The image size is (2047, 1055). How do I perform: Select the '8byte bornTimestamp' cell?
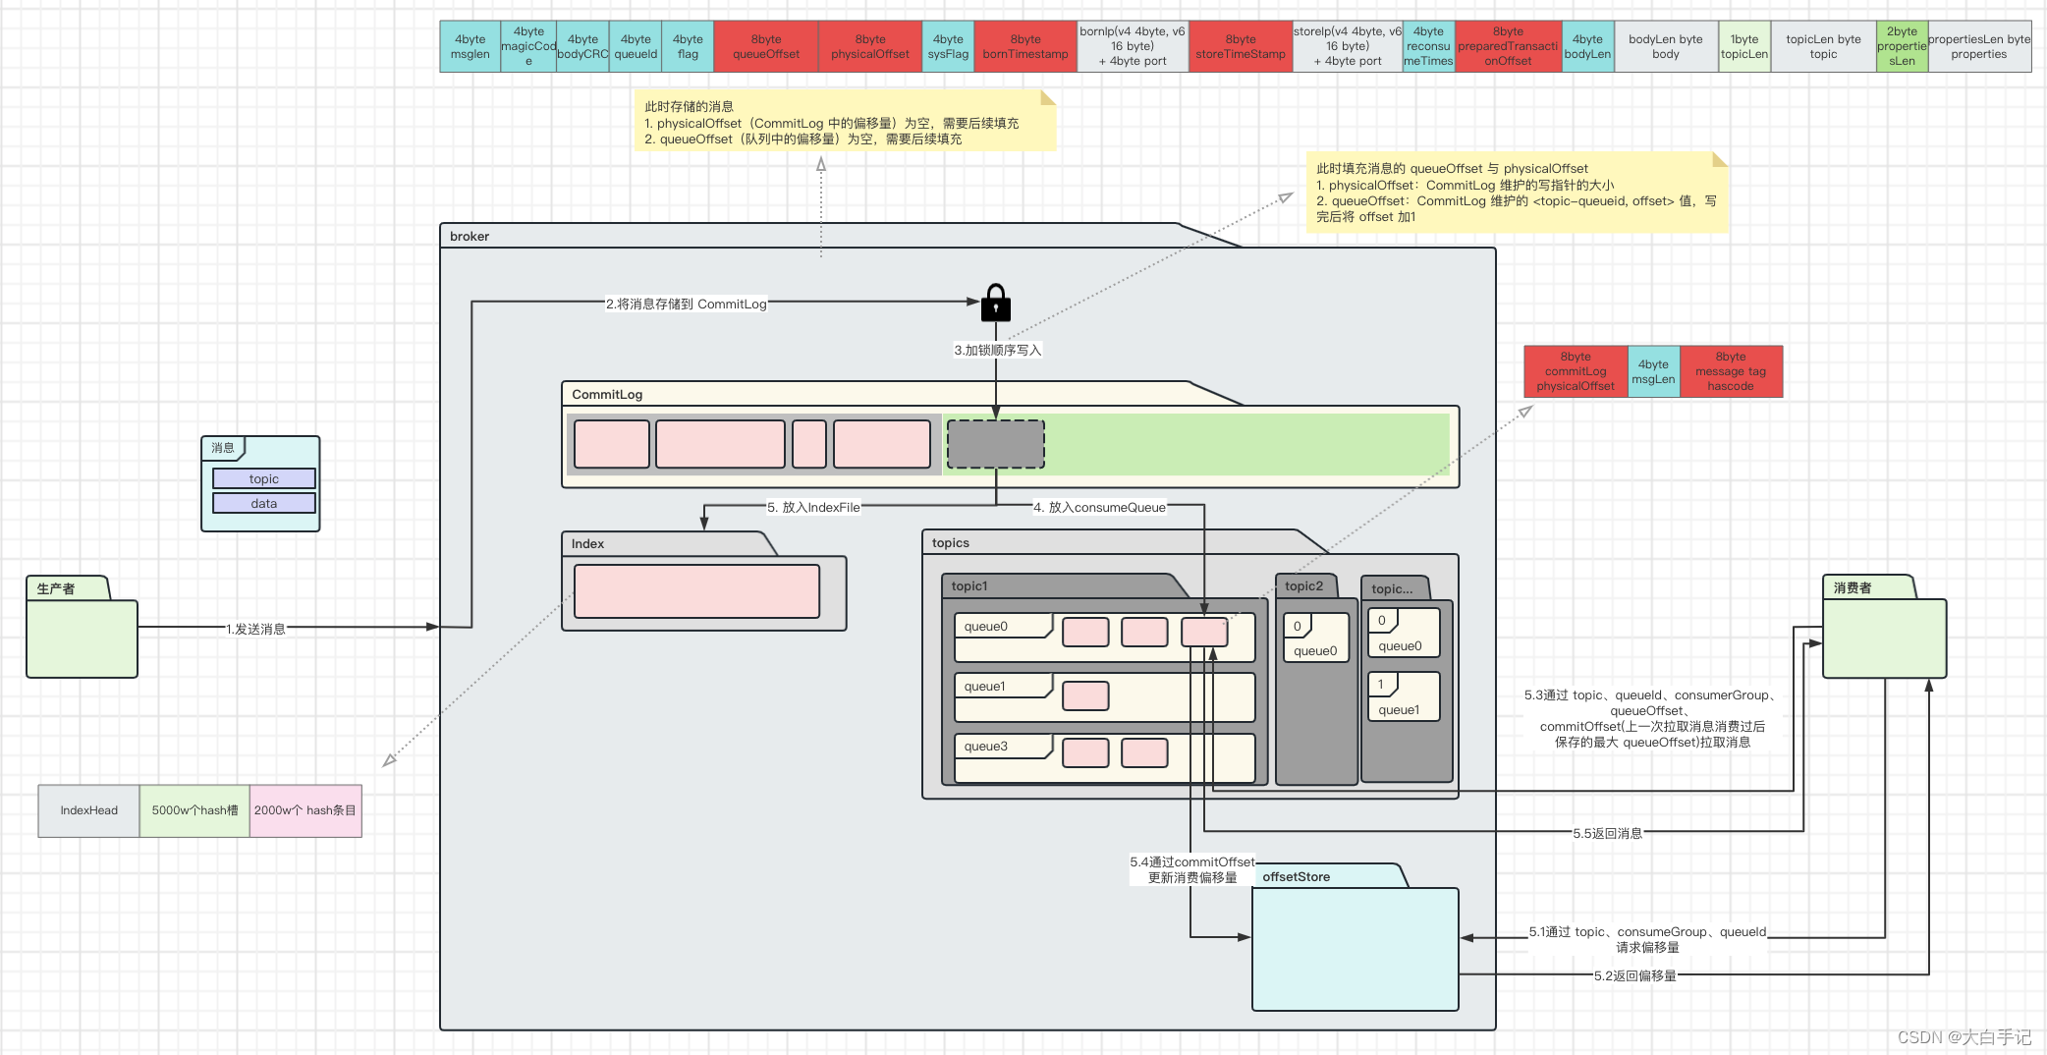point(1025,46)
